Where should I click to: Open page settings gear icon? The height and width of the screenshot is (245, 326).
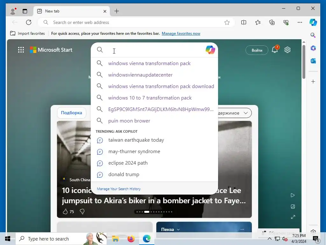tap(287, 50)
